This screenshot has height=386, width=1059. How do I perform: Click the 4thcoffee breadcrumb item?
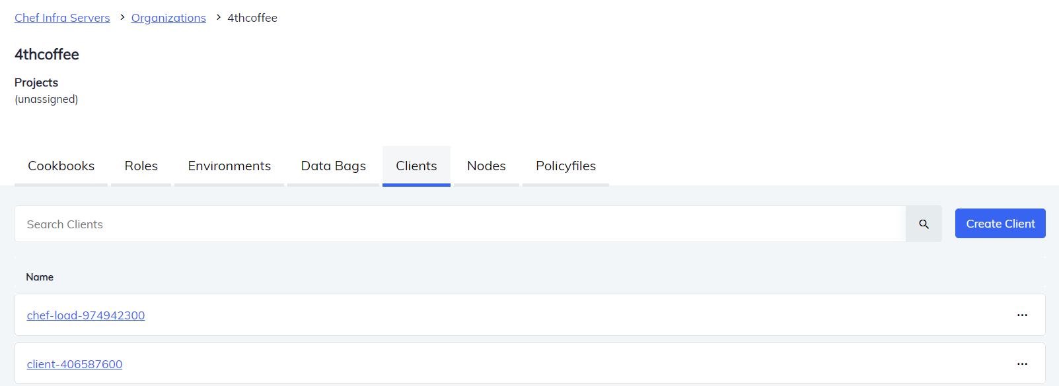pyautogui.click(x=252, y=17)
